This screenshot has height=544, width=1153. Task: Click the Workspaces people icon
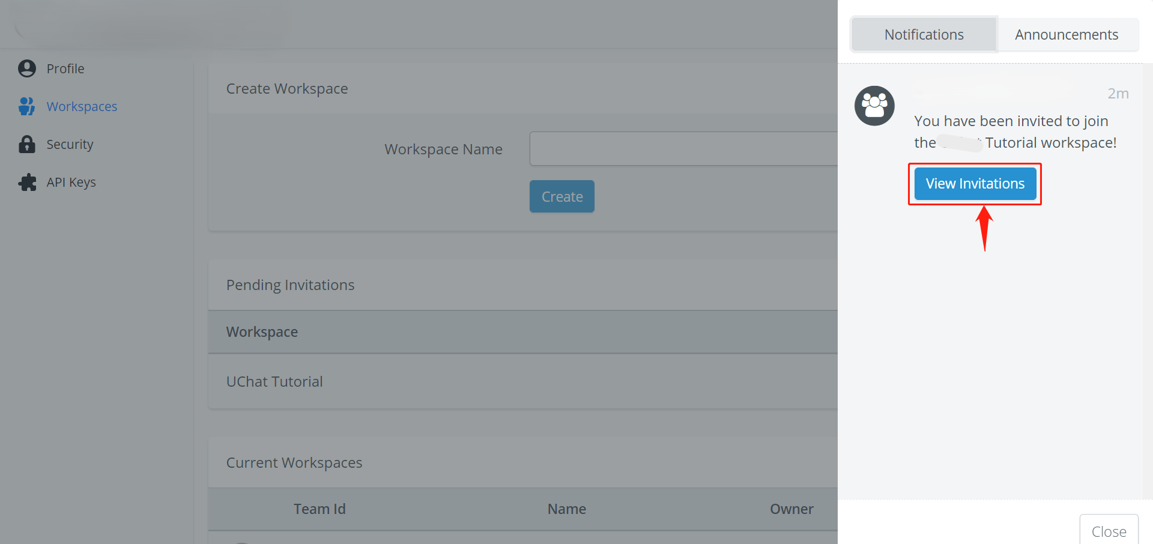pos(27,106)
